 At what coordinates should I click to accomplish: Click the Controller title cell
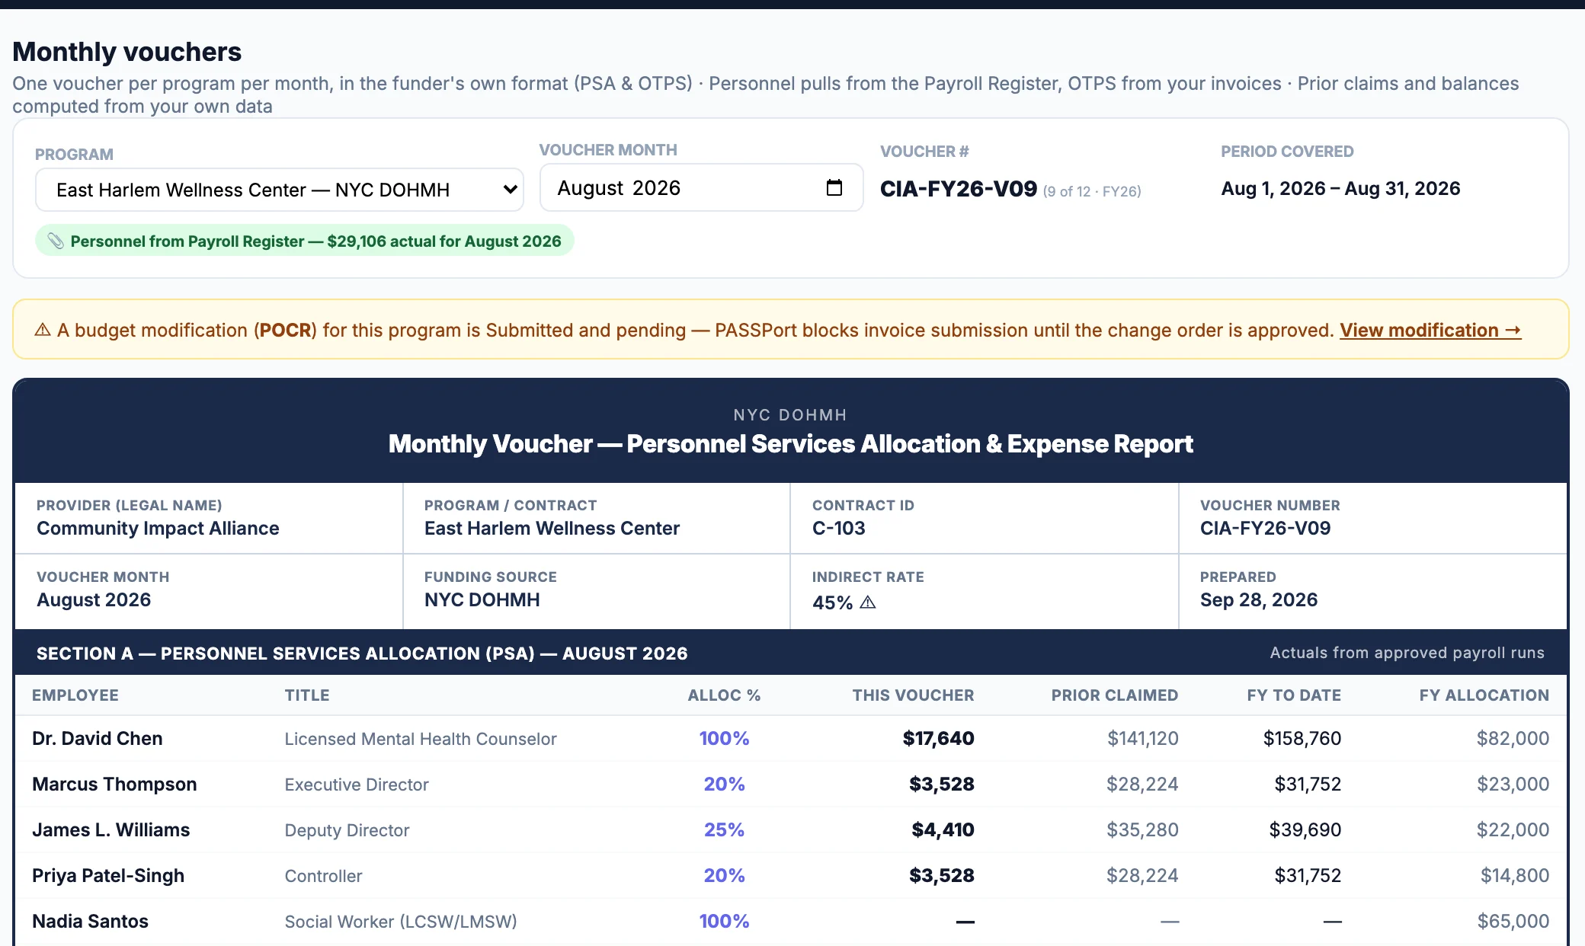(323, 876)
